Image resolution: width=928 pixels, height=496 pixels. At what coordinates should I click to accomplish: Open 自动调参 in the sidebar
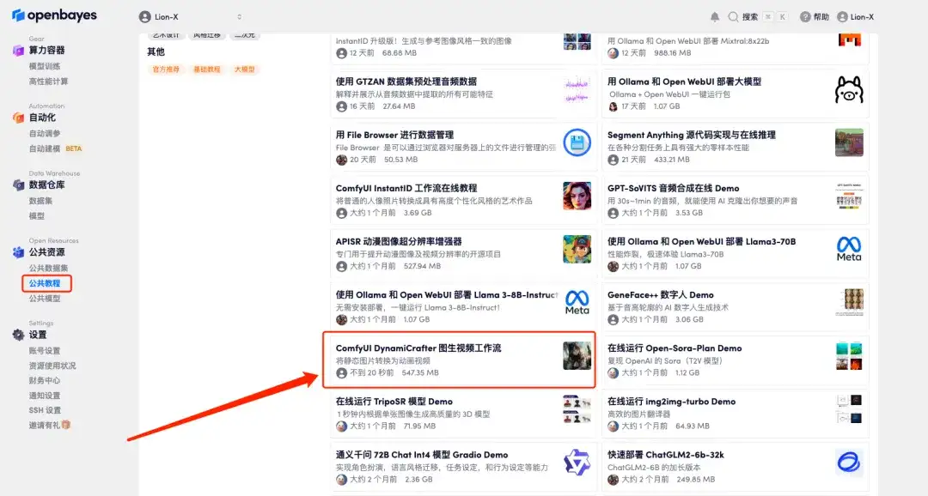(x=45, y=134)
